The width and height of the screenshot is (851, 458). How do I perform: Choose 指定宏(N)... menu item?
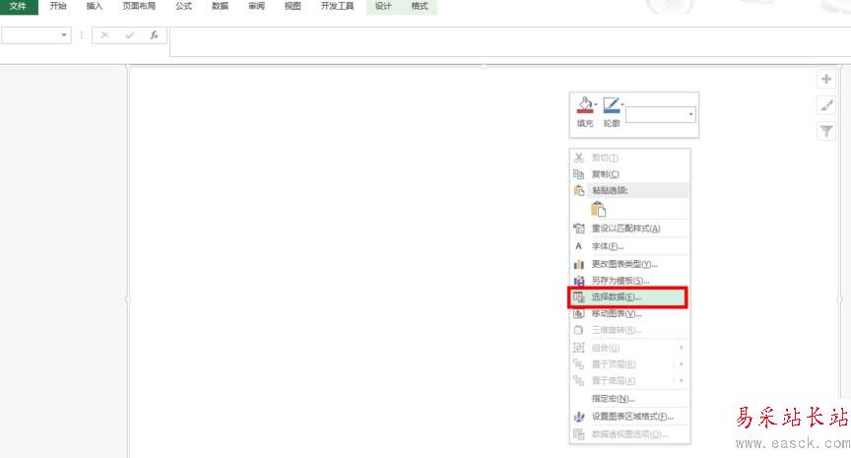(x=629, y=398)
